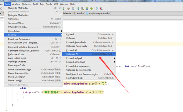The height and width of the screenshot is (112, 183).
Task: Choose Override Methods... from Code menu
Action: coord(33,8)
